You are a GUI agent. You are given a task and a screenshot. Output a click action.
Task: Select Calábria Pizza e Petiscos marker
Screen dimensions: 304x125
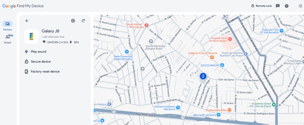point(212,57)
